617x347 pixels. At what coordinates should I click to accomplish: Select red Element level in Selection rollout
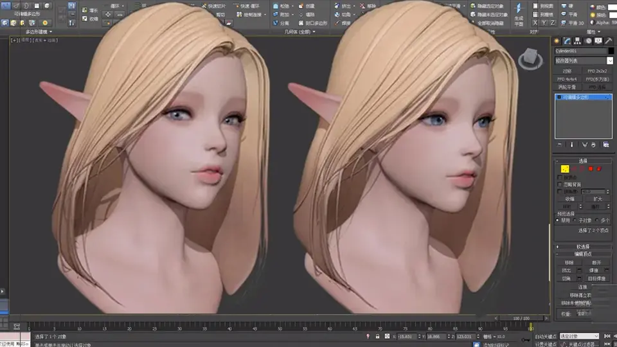599,169
